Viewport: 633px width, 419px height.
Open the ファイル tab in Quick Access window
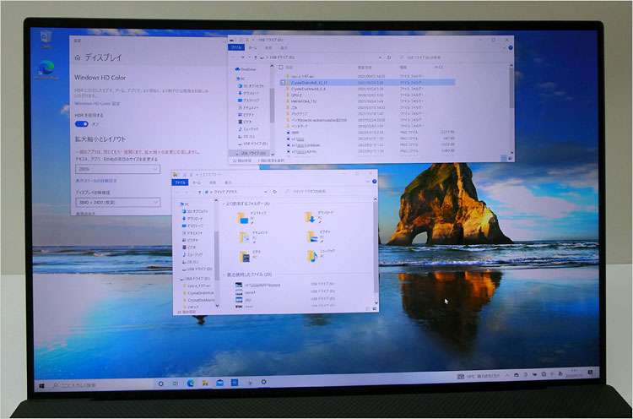[x=181, y=182]
